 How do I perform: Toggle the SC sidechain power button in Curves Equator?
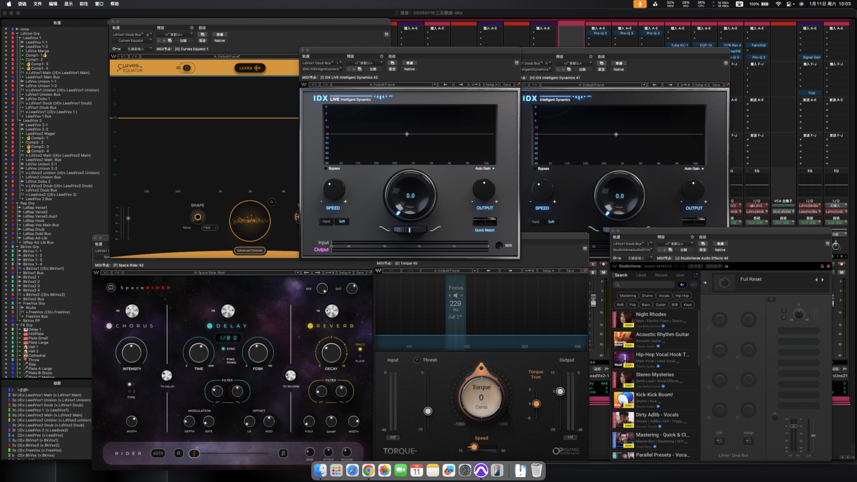click(x=186, y=68)
